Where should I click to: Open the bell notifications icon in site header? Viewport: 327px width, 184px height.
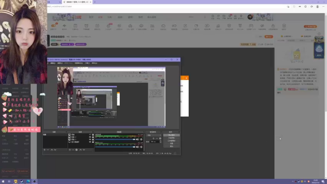(x=235, y=16)
